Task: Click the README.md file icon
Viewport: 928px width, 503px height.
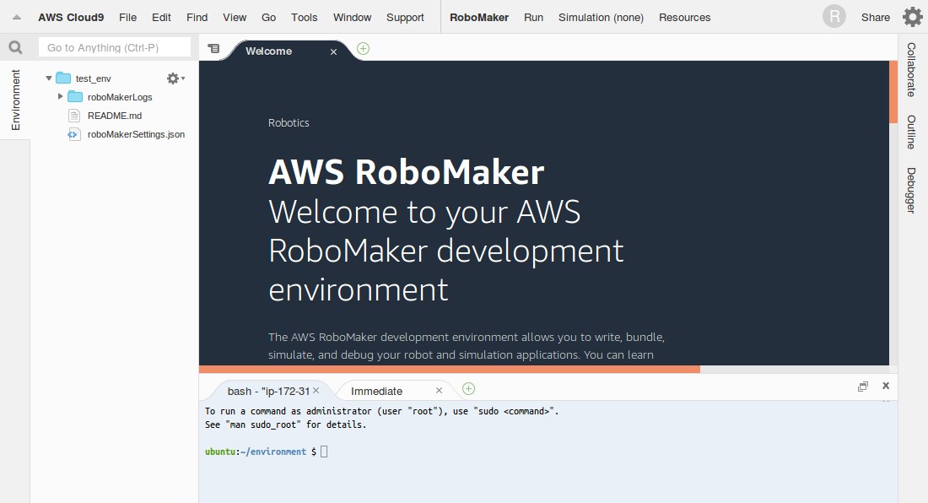Action: pyautogui.click(x=74, y=116)
